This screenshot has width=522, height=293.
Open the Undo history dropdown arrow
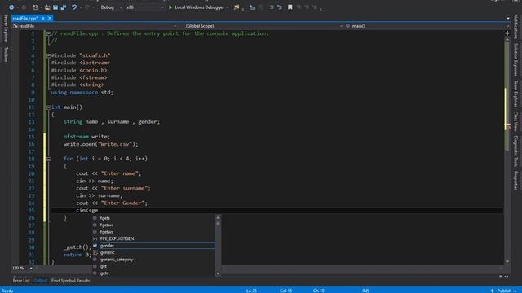pos(80,7)
